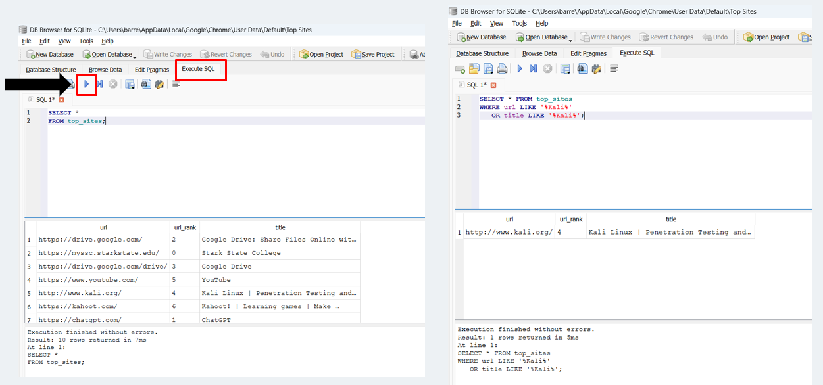Click Open SQL file icon in right window
This screenshot has width=823, height=385.
tap(474, 68)
